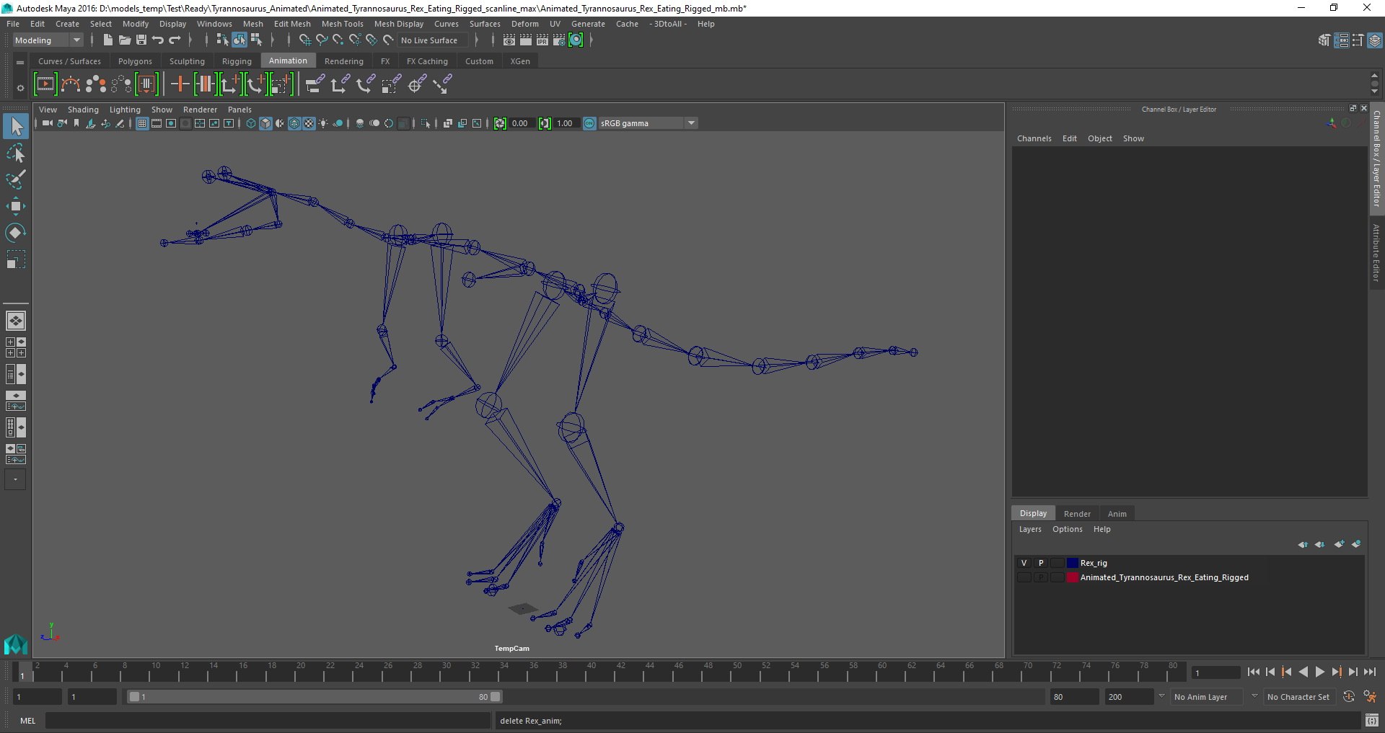Open the Render layer tab
Screen dimensions: 1385x733
[x=1076, y=514]
